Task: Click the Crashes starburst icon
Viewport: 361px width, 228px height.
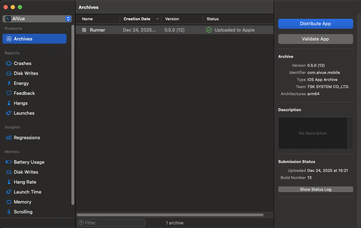Action: (x=9, y=63)
